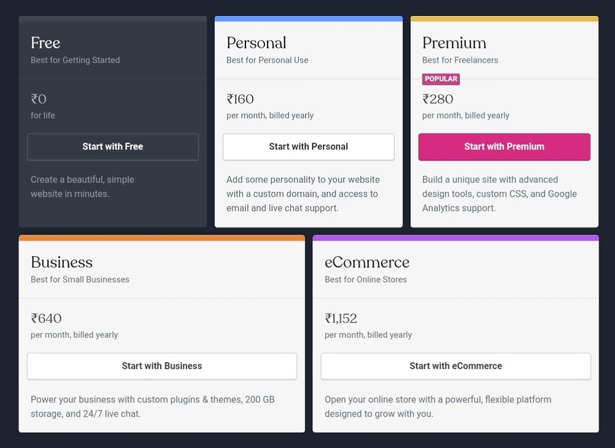Click the Free plan title
The image size is (615, 448).
(x=45, y=42)
